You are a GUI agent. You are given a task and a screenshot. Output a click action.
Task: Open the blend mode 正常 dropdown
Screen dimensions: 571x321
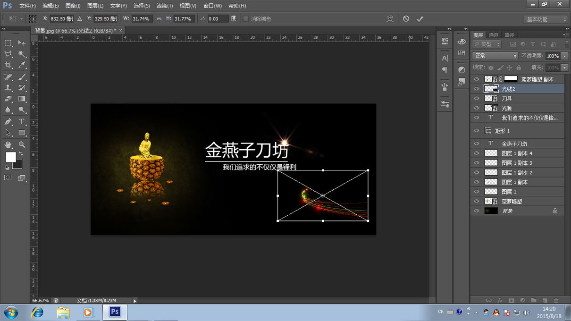click(495, 56)
